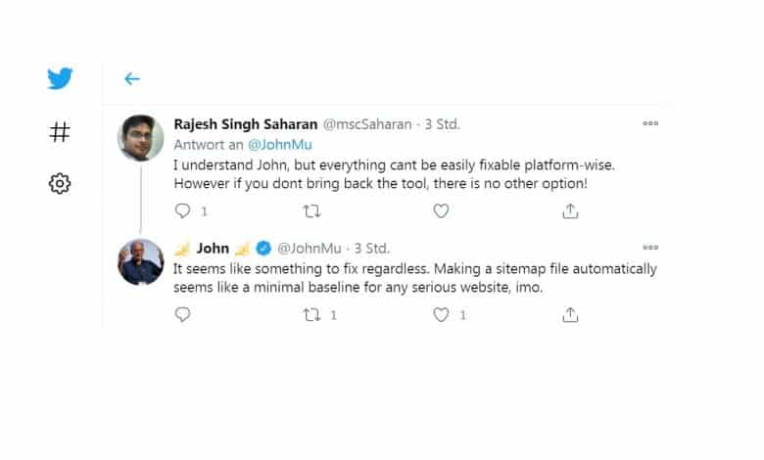
Task: Reply to John's sitemap tweet
Action: coord(183,314)
